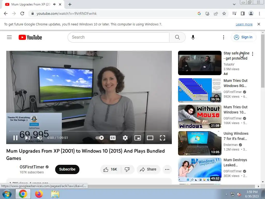Open Mum Tries Out Windows RG video
265x199 pixels.
(x=235, y=83)
